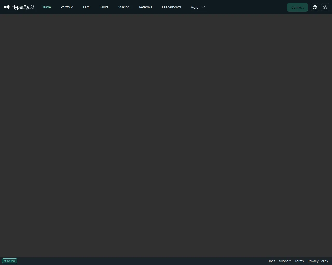Viewport: 332px width, 265px height.
Task: Open the Staking page
Action: [123, 7]
